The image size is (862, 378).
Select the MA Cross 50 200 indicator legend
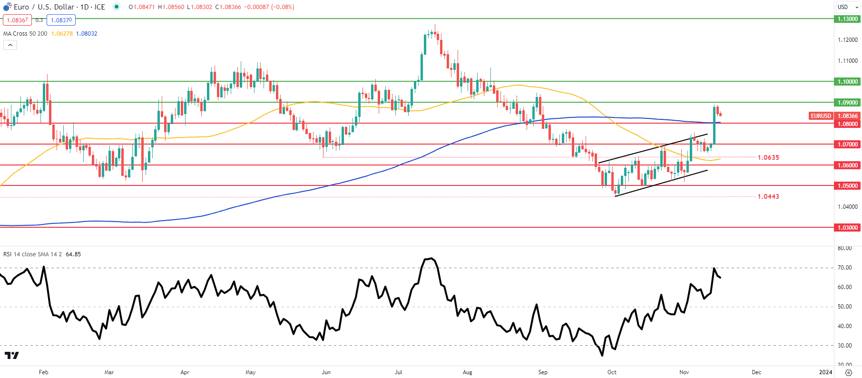coord(25,34)
